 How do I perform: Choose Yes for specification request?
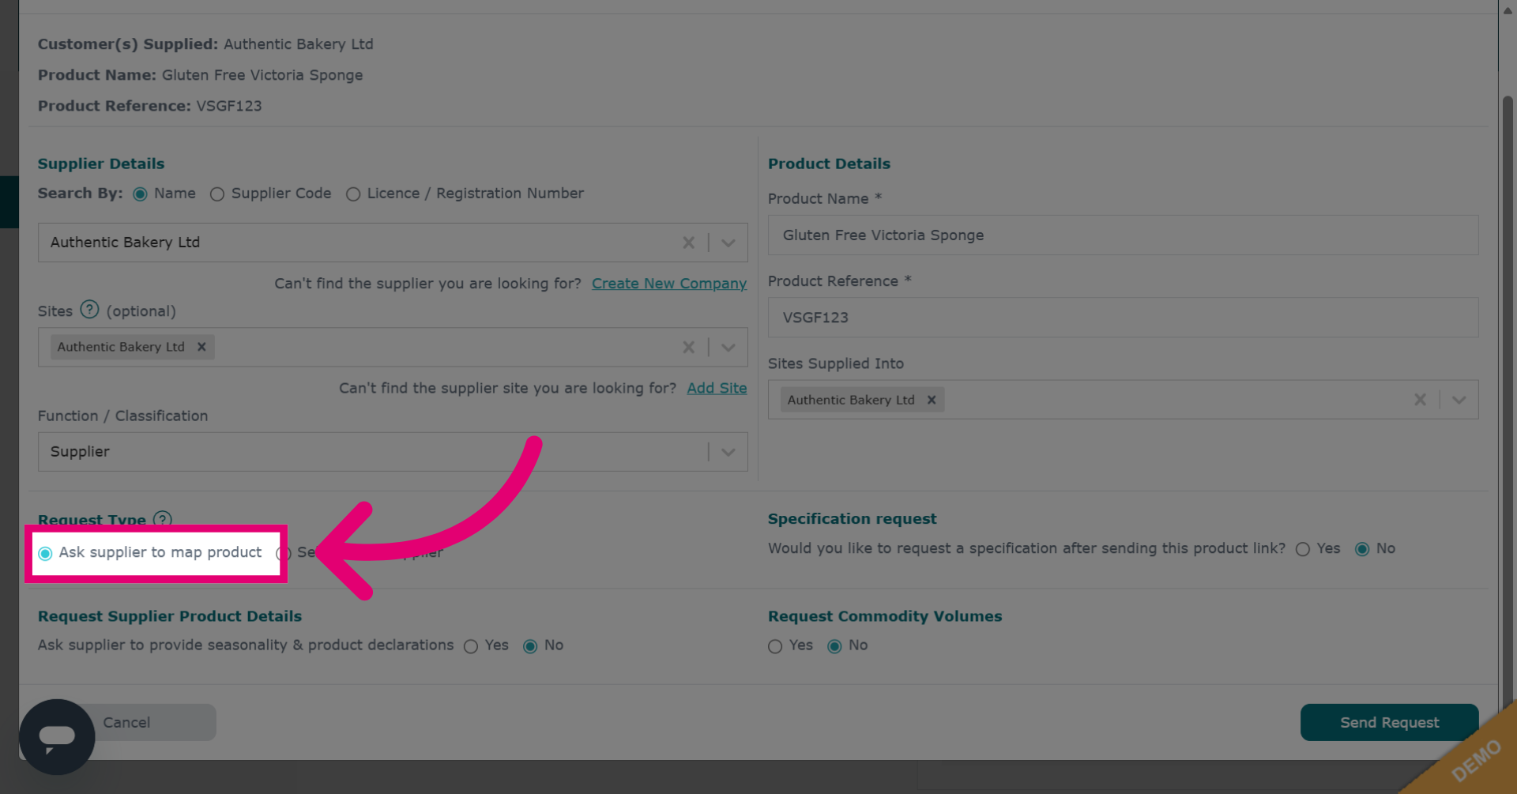[1303, 549]
